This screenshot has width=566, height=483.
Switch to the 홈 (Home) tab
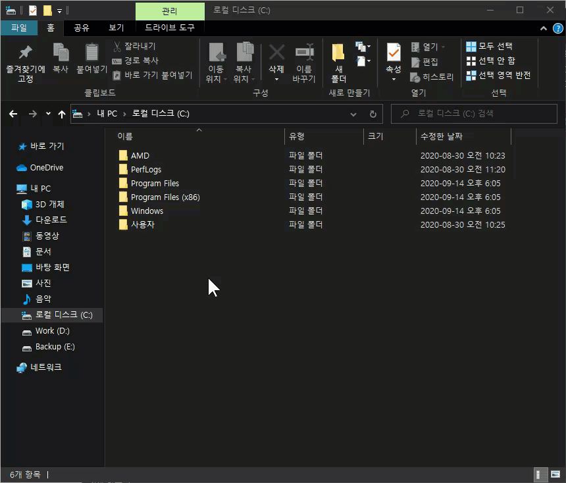click(51, 28)
